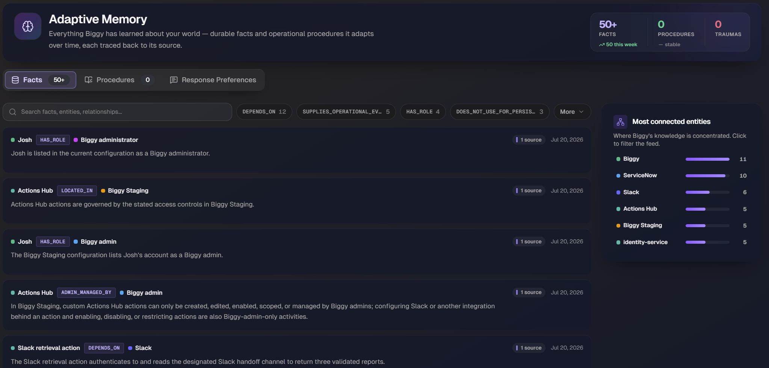Click the Procedures tab book icon
The image size is (769, 368).
(89, 80)
